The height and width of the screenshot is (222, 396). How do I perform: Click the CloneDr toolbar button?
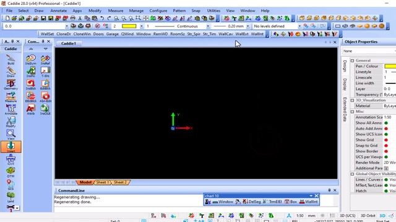point(64,34)
